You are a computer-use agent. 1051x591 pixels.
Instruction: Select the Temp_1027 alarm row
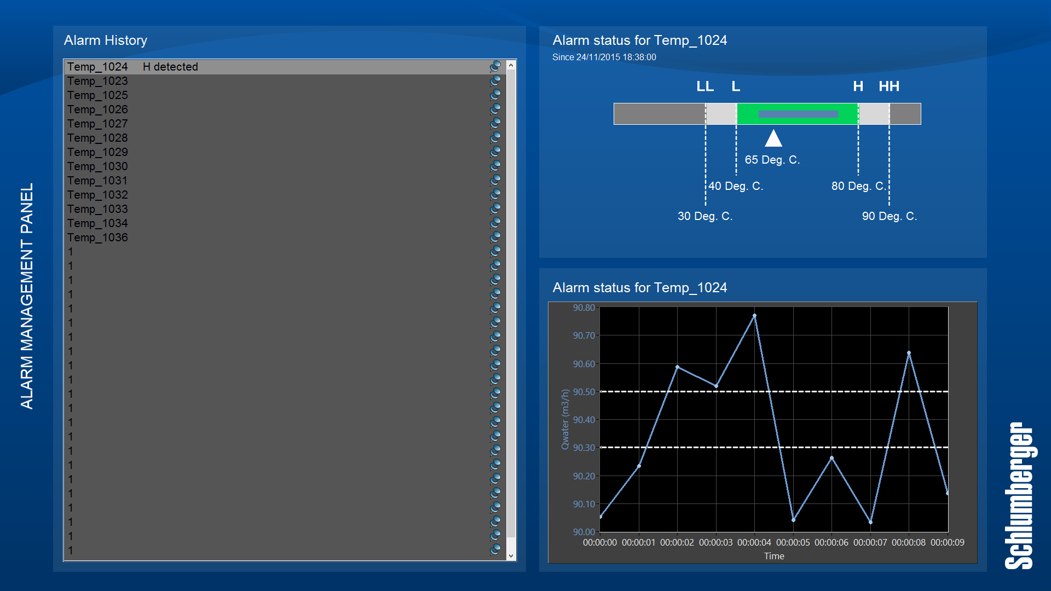285,124
